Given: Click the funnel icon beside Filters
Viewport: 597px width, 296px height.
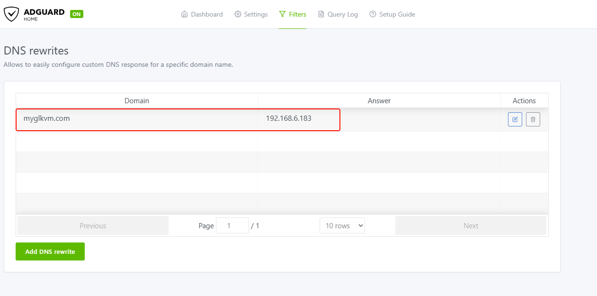Looking at the screenshot, I should (283, 14).
